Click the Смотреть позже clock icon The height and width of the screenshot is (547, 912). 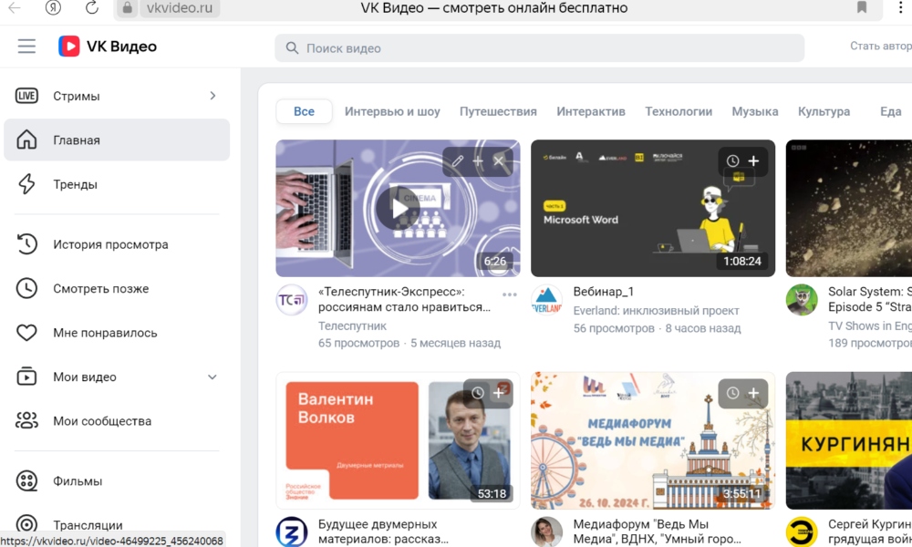pos(26,288)
